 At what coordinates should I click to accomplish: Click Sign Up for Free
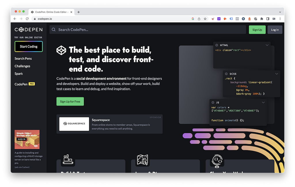[70, 101]
